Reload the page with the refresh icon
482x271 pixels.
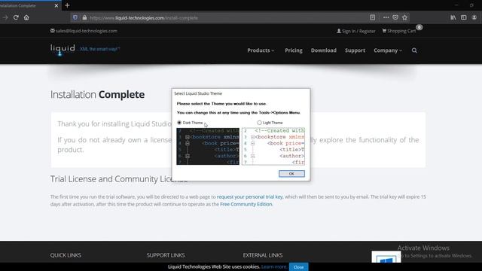[16, 17]
